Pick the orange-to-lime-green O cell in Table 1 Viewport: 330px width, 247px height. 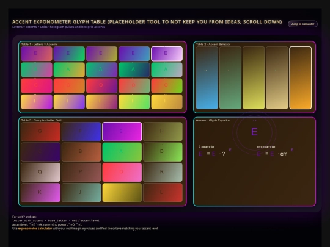coord(167,85)
